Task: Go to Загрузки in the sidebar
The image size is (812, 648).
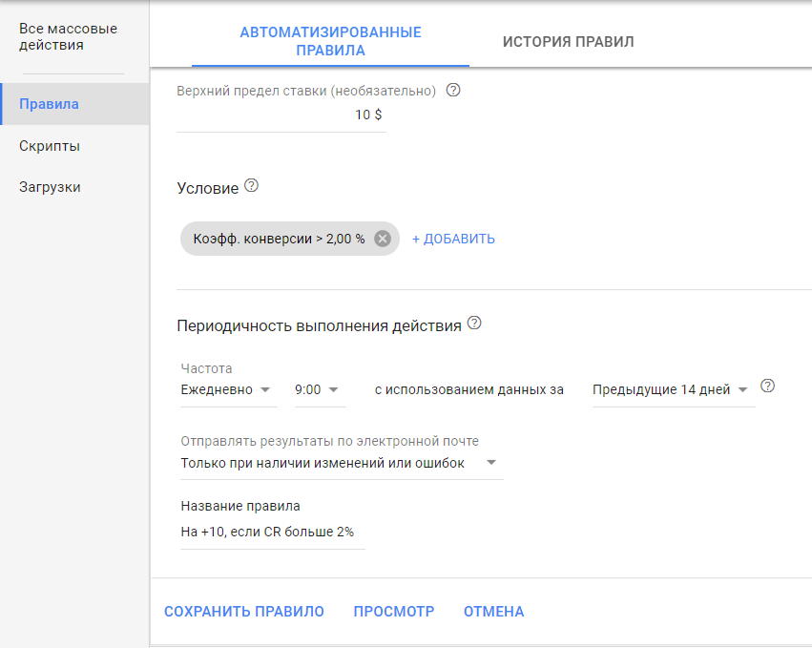Action: coord(50,187)
